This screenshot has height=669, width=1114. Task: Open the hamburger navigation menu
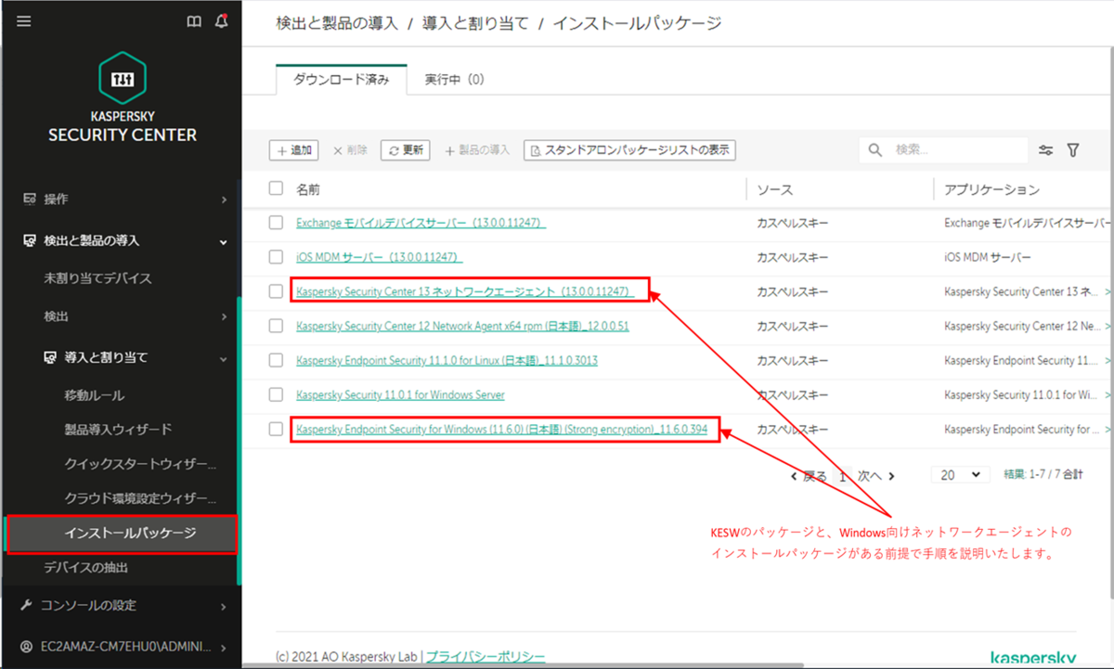point(23,20)
